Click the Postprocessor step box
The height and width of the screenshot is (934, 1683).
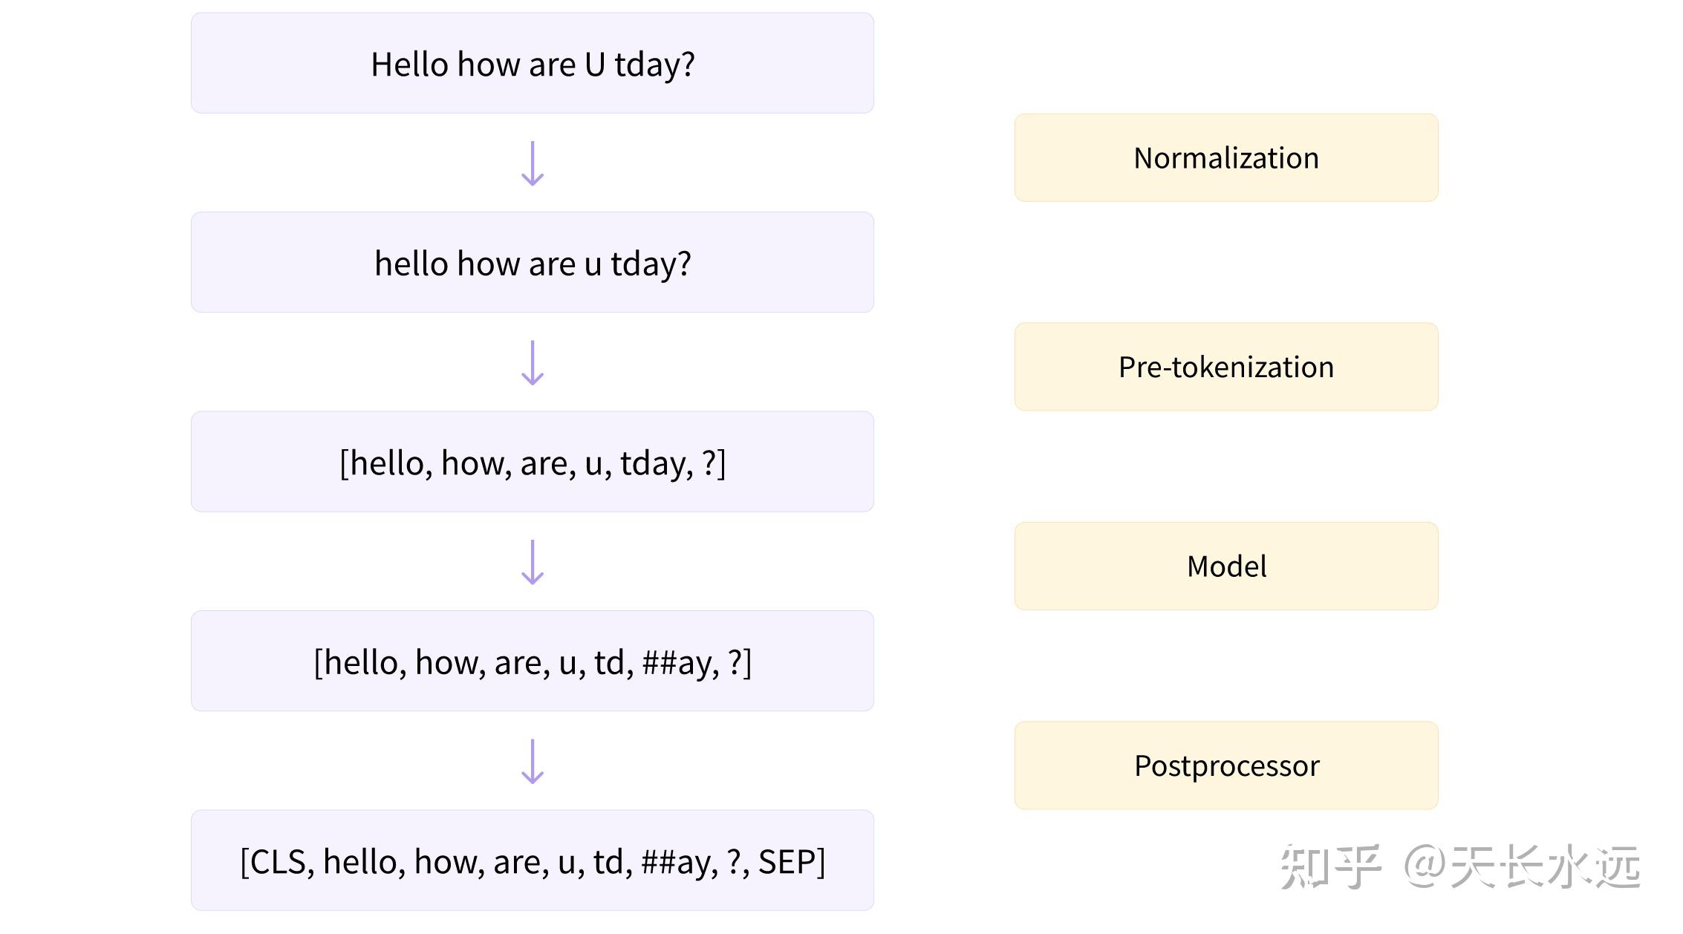1226,765
